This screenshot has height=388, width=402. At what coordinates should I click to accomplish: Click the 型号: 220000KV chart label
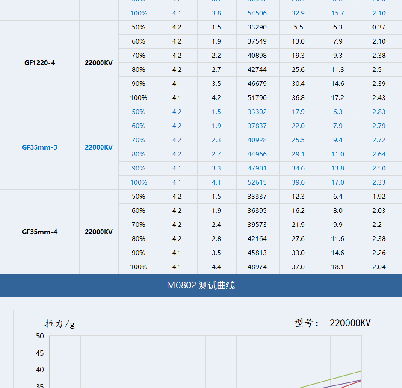coord(332,323)
